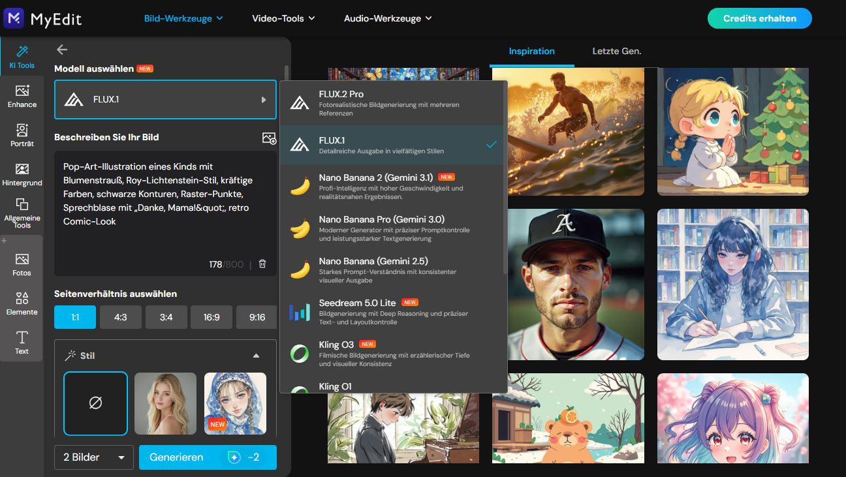Screen dimensions: 846x477
Task: Open the surfer inspiration image
Action: click(x=568, y=132)
